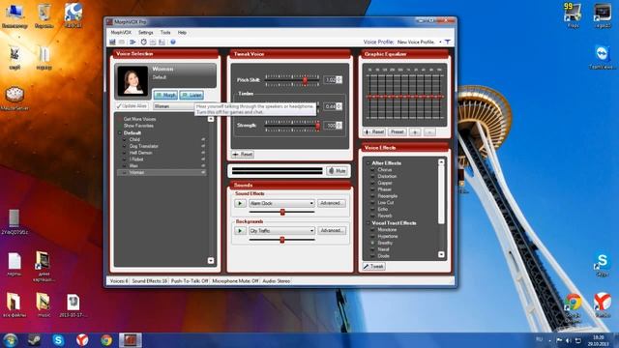
Task: Open the blue help icon in toolbar
Action: (172, 42)
